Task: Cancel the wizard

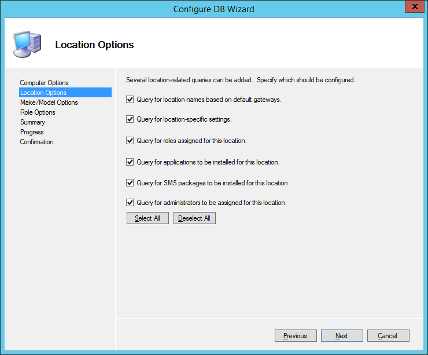Action: click(388, 336)
